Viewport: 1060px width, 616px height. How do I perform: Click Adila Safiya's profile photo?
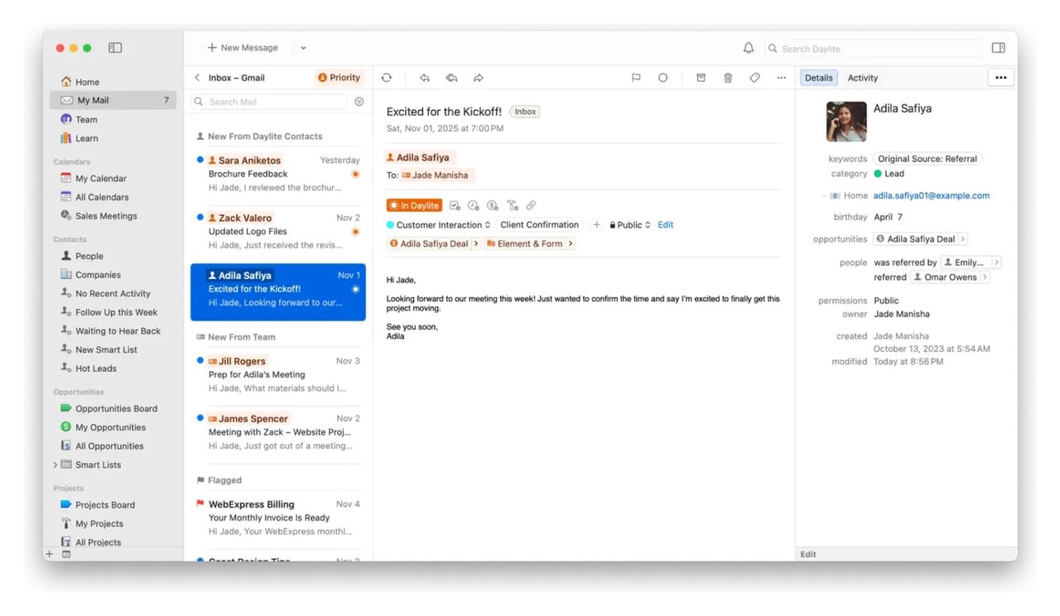(846, 122)
